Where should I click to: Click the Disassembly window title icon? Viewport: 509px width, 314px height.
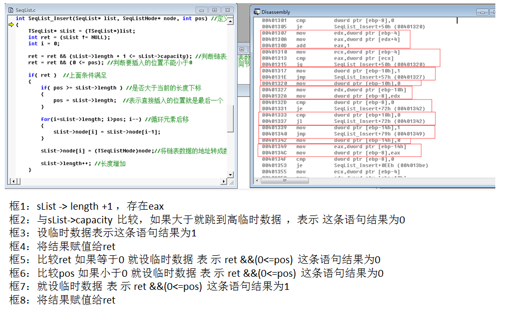(x=257, y=12)
